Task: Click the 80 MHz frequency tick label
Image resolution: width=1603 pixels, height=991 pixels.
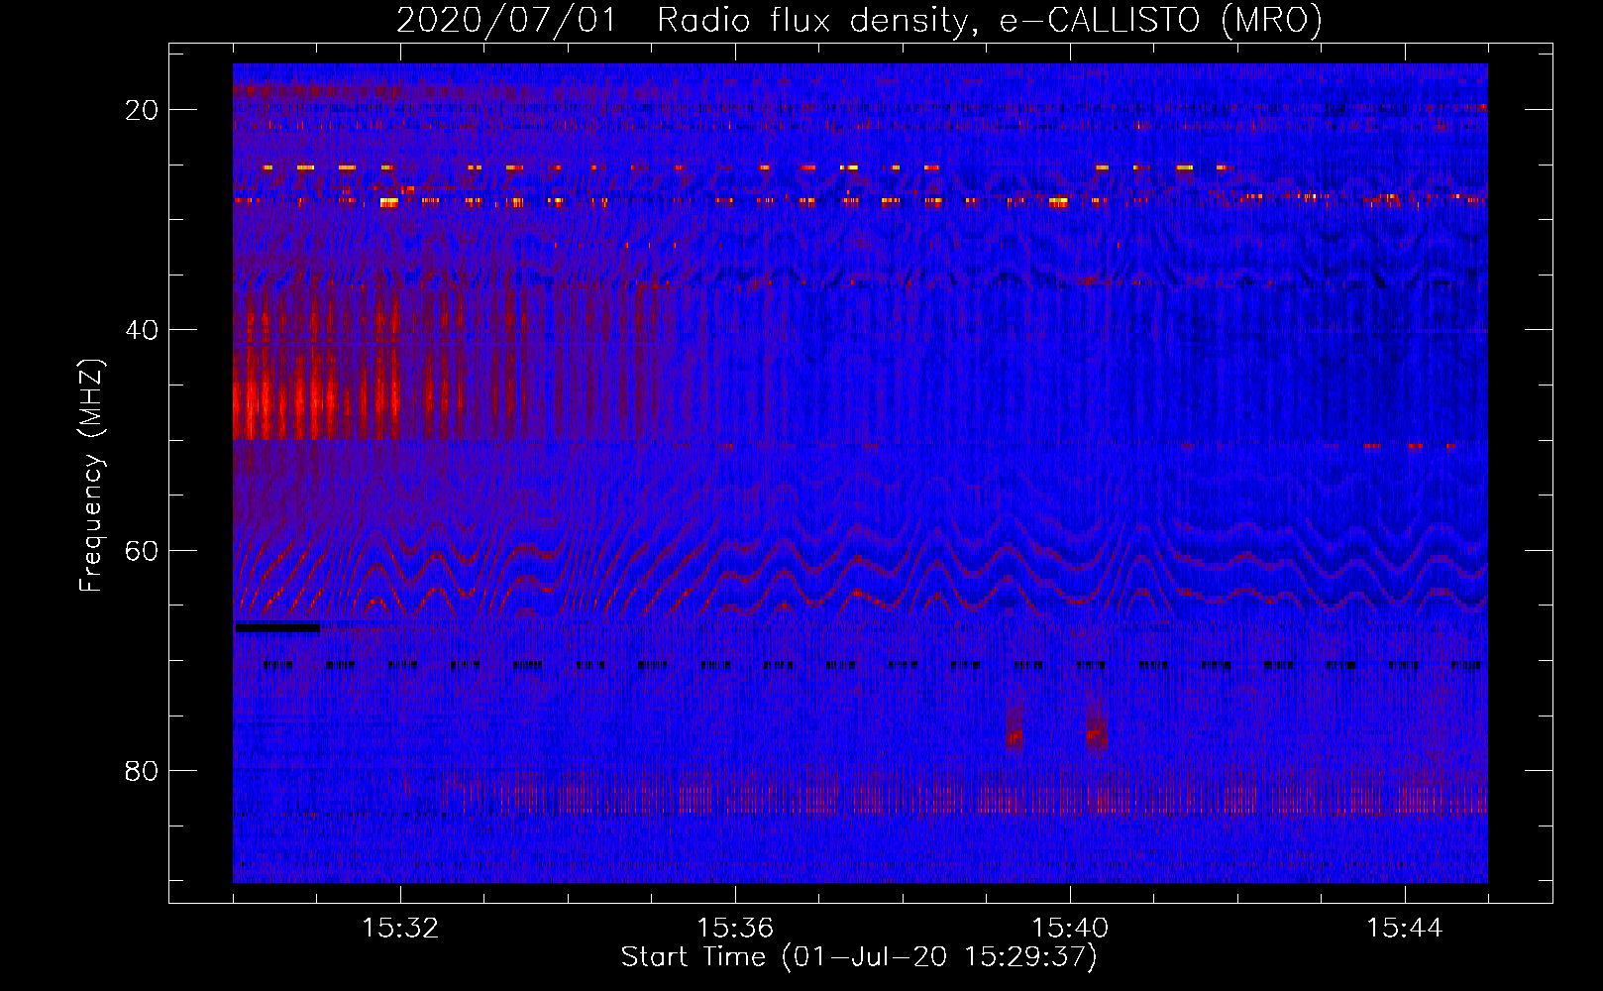Action: pyautogui.click(x=142, y=771)
